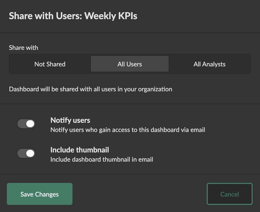
Task: Cancel the share dialog
Action: tap(230, 194)
